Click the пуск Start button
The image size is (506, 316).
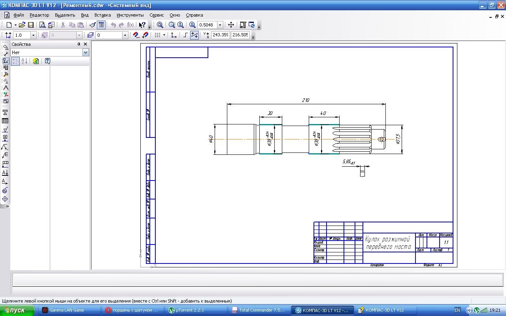(17, 310)
